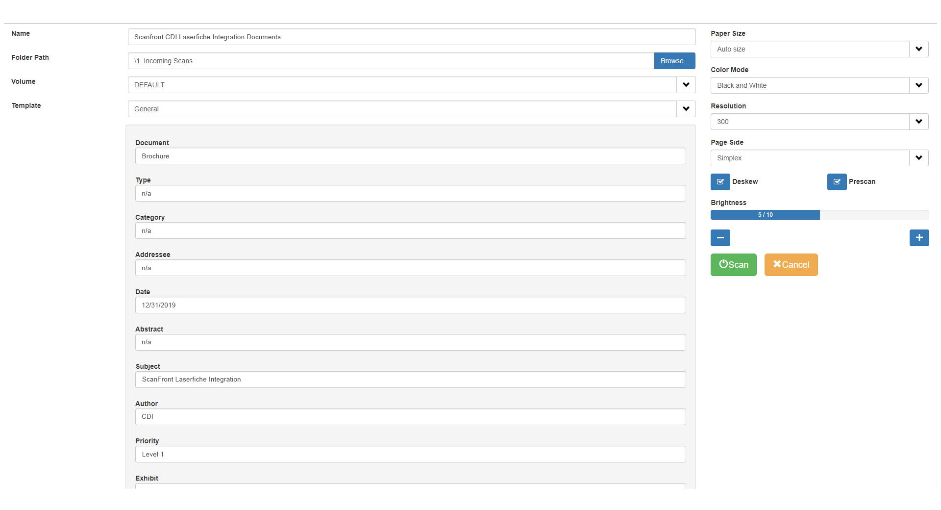Click the Simplex page side box
This screenshot has height=510, width=941.
click(x=810, y=158)
